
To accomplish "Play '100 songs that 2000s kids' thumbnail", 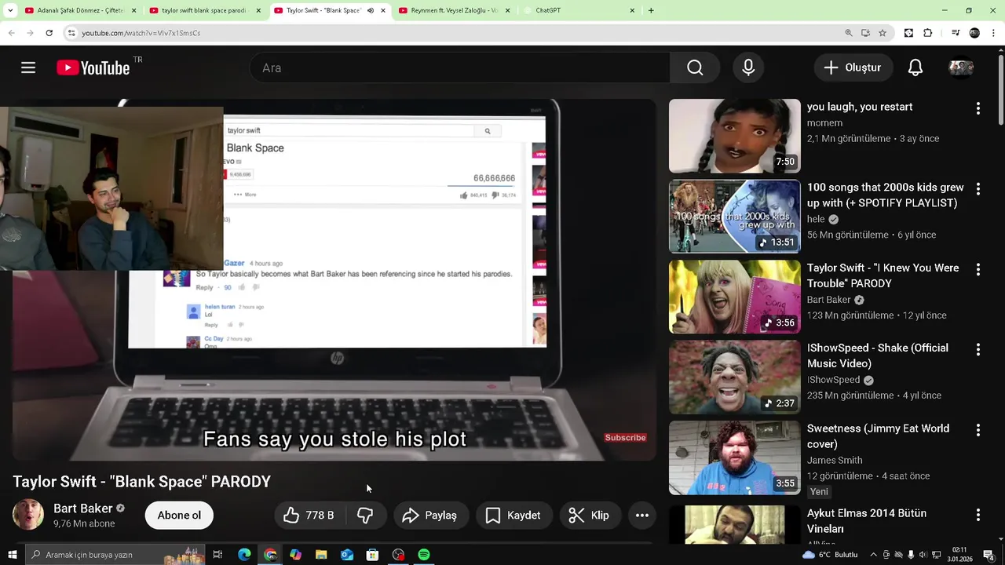I will point(734,217).
